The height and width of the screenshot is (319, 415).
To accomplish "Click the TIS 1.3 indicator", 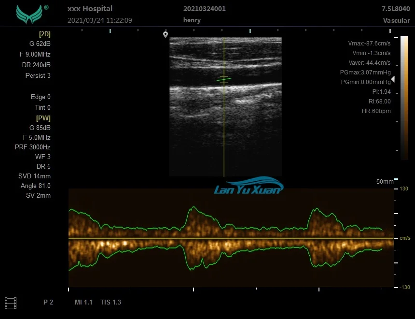I will 111,302.
